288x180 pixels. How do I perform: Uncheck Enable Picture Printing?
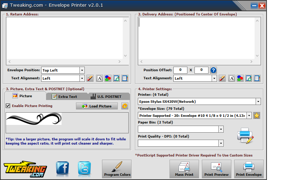(x=8, y=106)
